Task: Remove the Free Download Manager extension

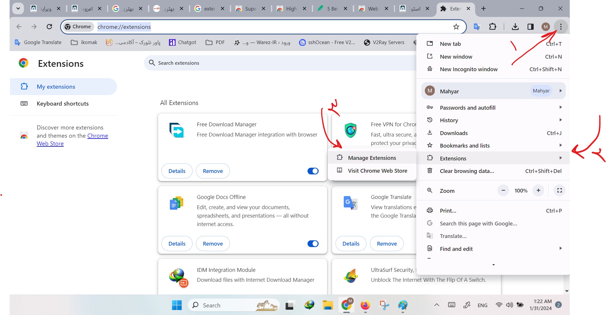Action: click(213, 171)
